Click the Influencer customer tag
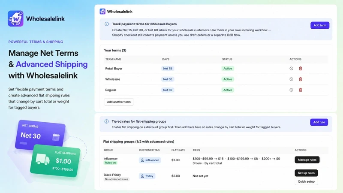The width and height of the screenshot is (343, 193). tap(150, 160)
